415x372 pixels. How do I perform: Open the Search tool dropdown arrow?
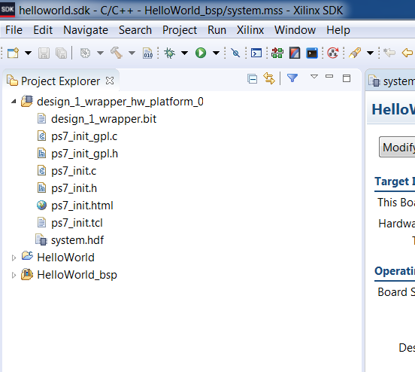[370, 53]
